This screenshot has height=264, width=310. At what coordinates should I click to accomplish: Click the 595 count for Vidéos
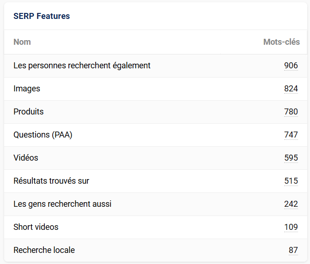click(x=291, y=158)
